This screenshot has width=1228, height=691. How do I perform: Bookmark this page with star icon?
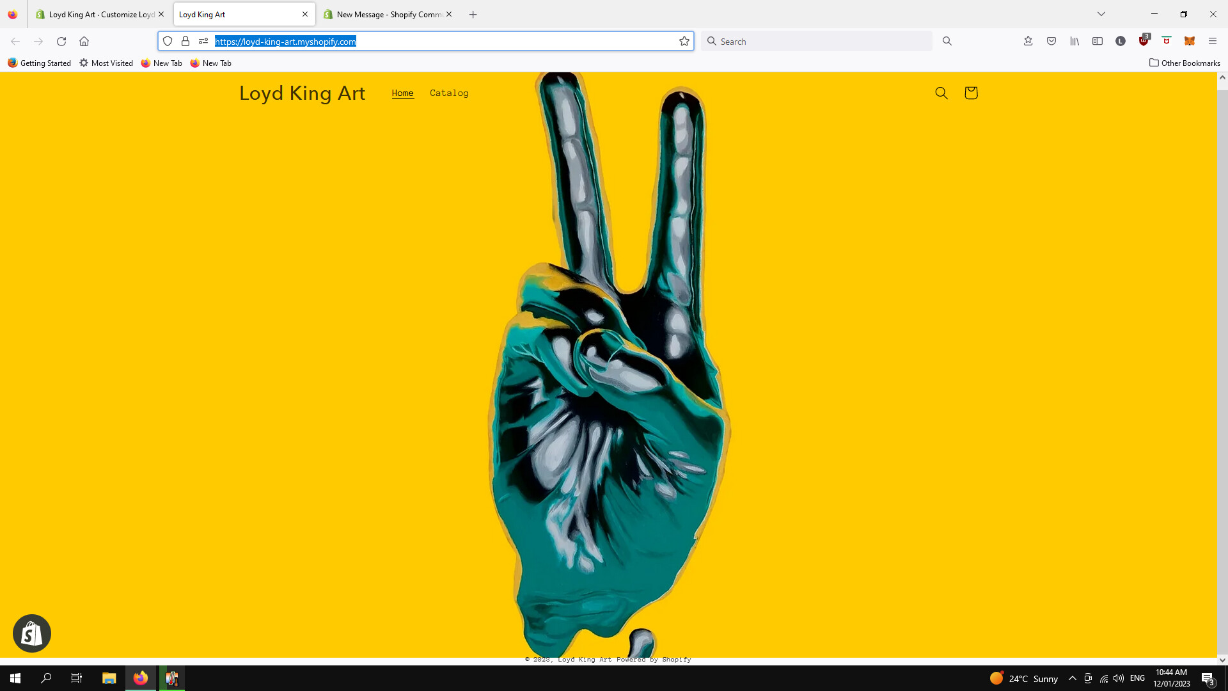point(684,42)
